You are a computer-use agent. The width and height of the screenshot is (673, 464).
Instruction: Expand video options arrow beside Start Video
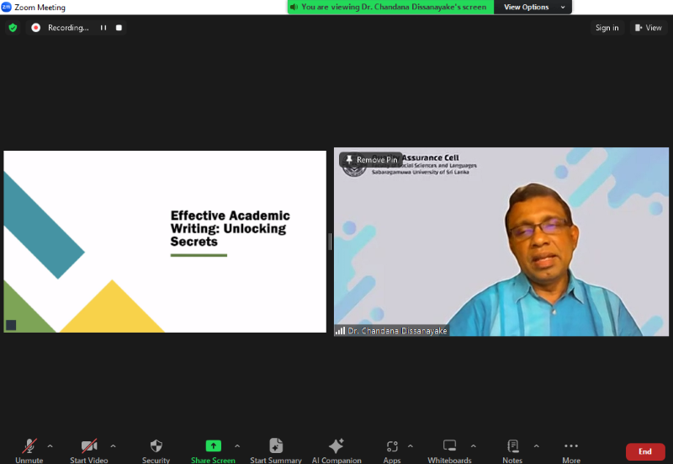[x=113, y=445]
